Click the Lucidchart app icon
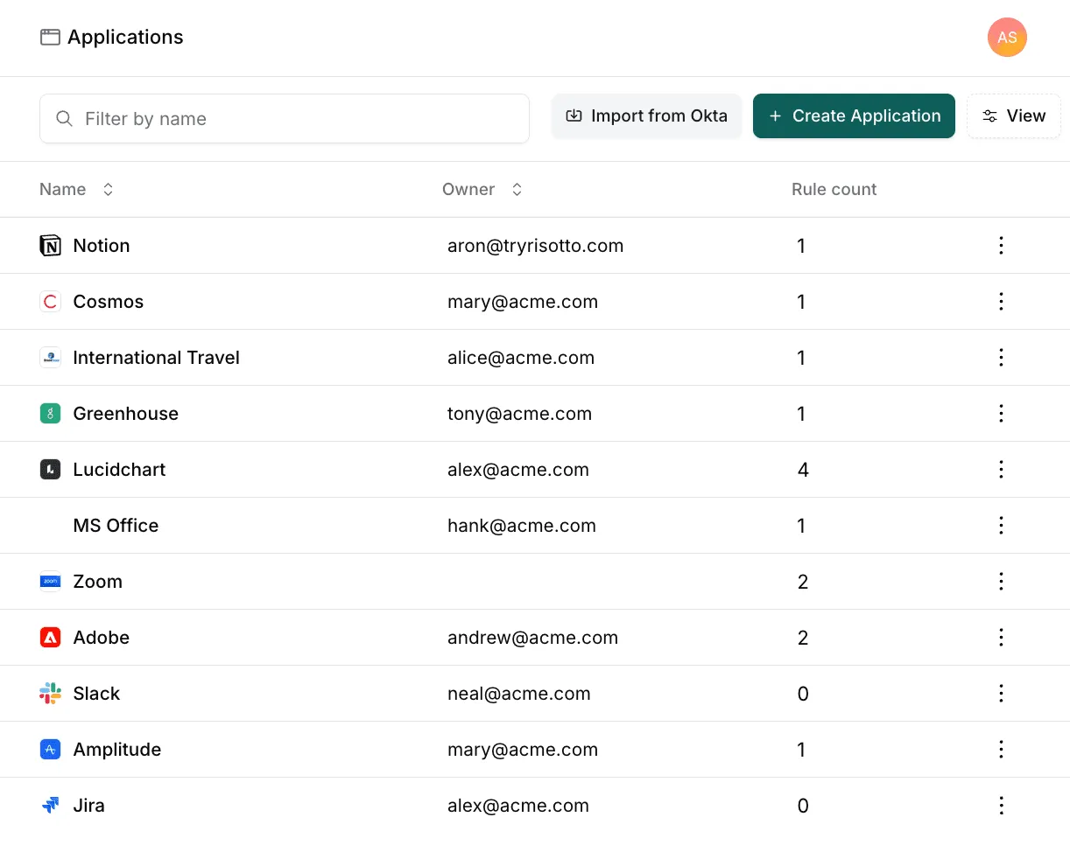The height and width of the screenshot is (859, 1070). 50,470
